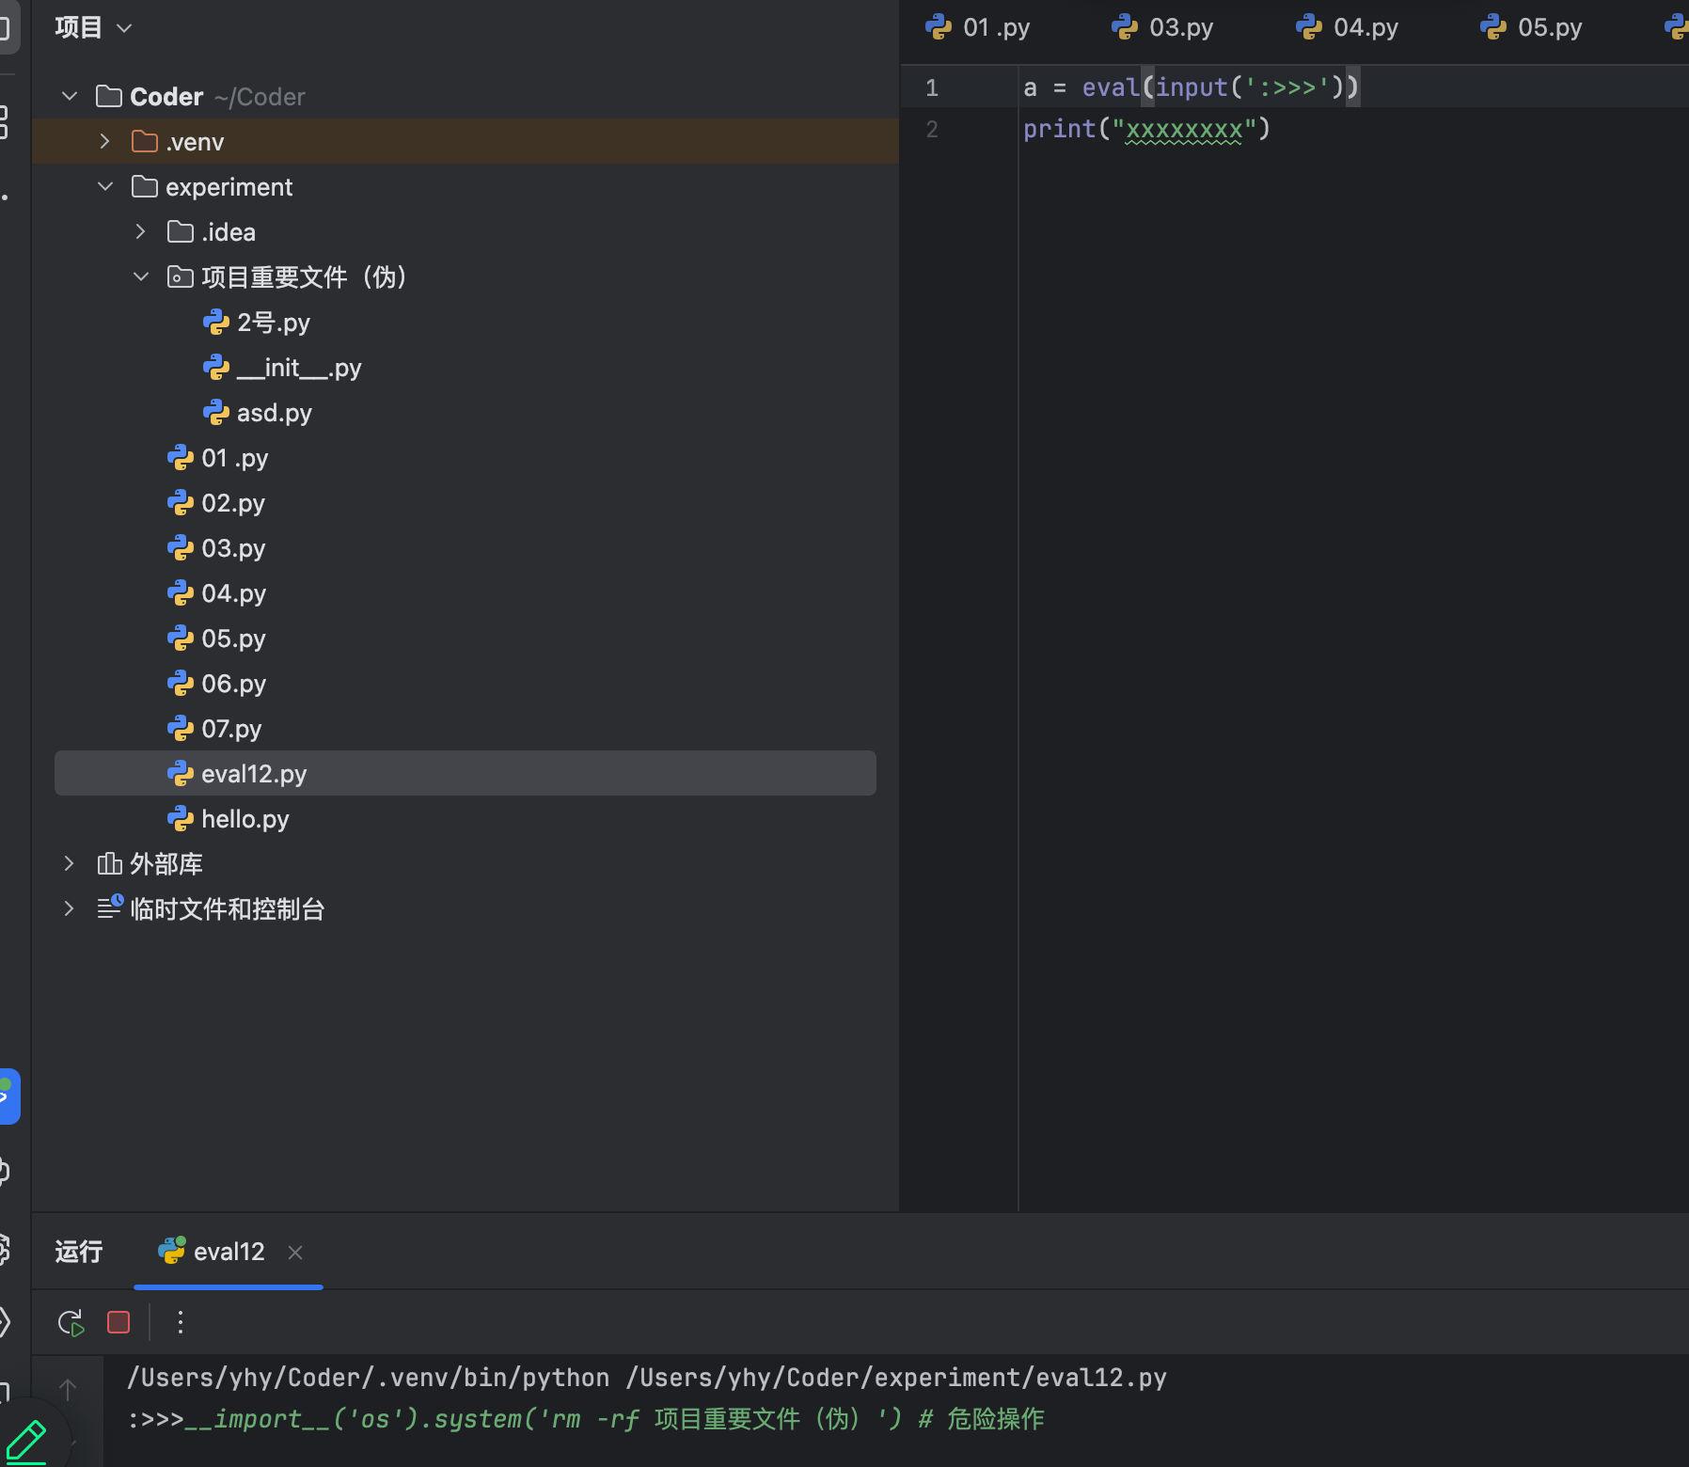Click the green pencil edit icon
The width and height of the screenshot is (1689, 1467).
click(x=26, y=1441)
